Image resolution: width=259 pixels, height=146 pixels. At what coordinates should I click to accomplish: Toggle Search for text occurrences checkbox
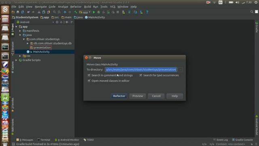[141, 75]
